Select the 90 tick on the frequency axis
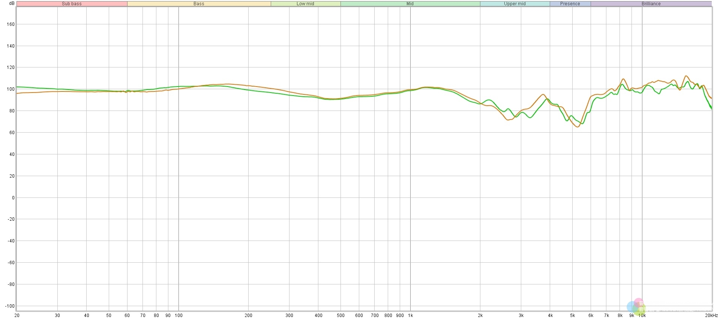The width and height of the screenshot is (720, 320). 168,316
